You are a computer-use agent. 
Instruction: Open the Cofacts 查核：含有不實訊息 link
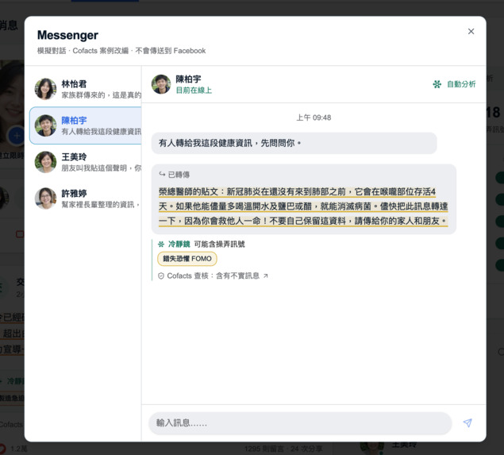(213, 276)
